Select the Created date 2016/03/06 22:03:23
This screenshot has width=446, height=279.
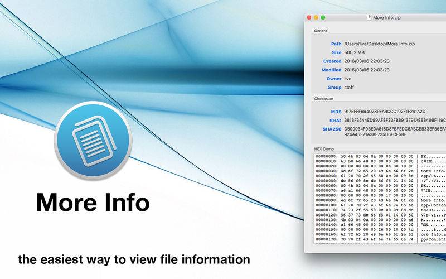[x=367, y=61]
